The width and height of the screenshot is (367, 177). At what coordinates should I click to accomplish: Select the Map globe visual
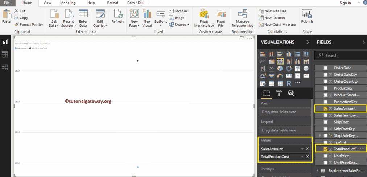306,68
